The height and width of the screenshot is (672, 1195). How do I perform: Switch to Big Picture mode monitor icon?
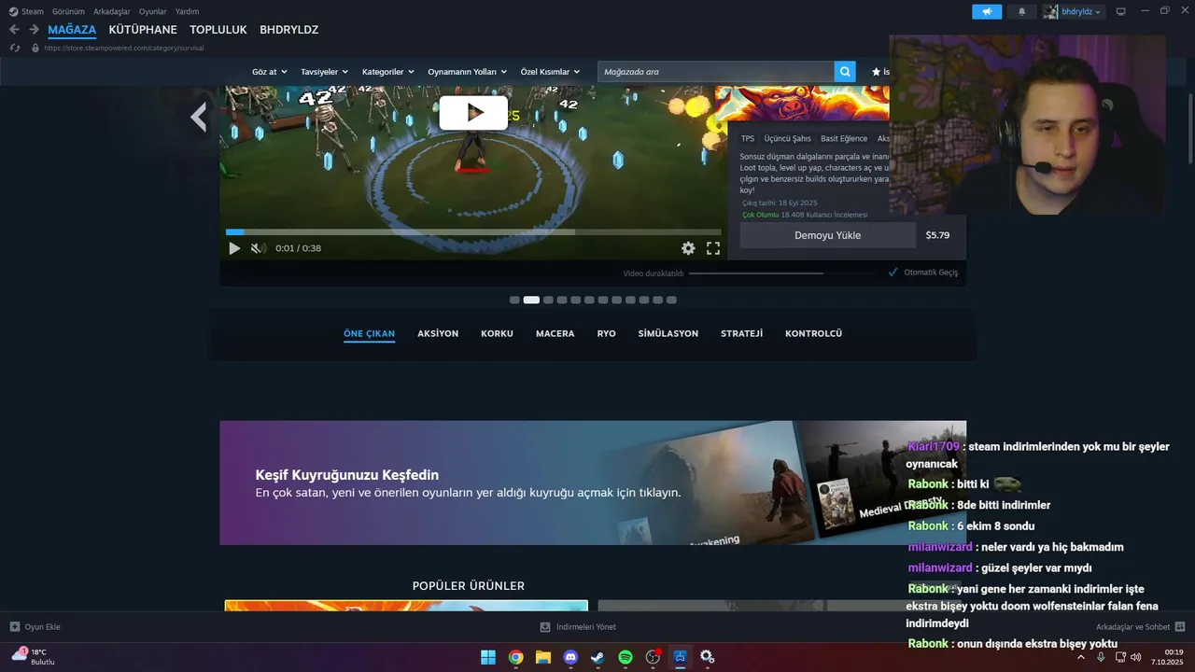pos(1121,11)
